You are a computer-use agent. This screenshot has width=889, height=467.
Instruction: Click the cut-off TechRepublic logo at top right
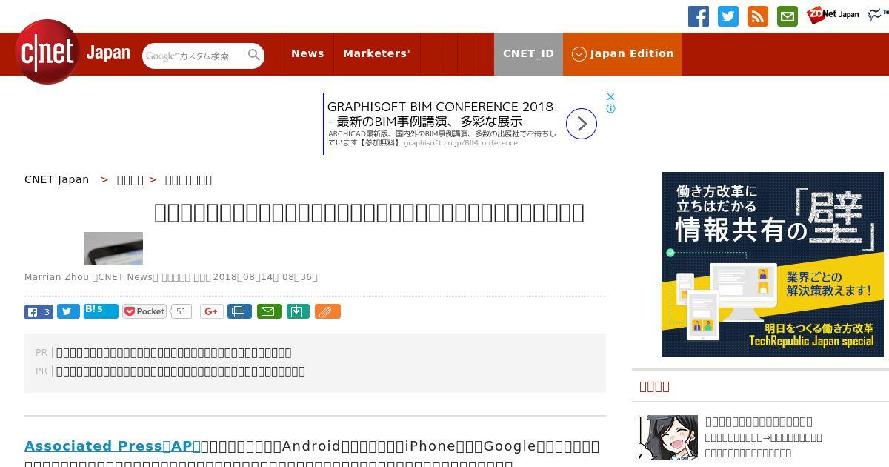(x=879, y=13)
